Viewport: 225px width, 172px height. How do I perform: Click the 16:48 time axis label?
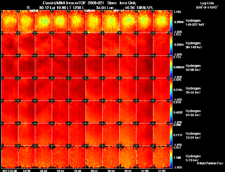77,171
